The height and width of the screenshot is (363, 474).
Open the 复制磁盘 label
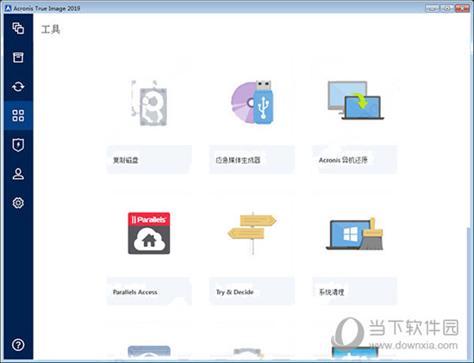click(x=126, y=160)
